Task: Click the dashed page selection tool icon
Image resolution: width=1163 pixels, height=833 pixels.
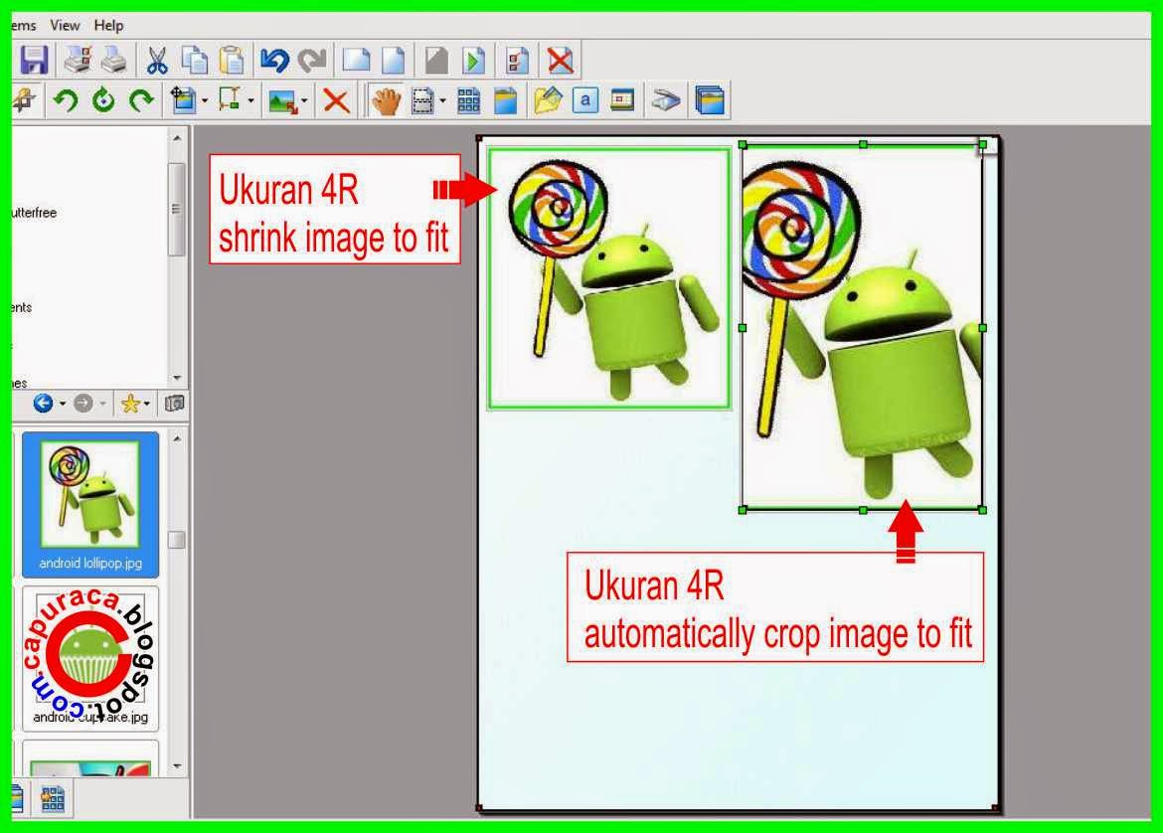Action: click(x=422, y=100)
